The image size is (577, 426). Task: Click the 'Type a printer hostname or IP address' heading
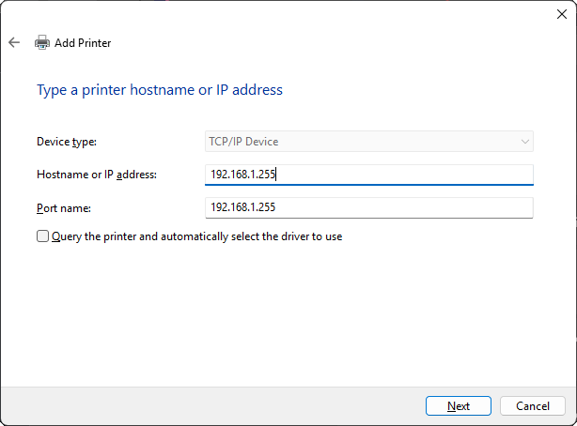pos(160,90)
